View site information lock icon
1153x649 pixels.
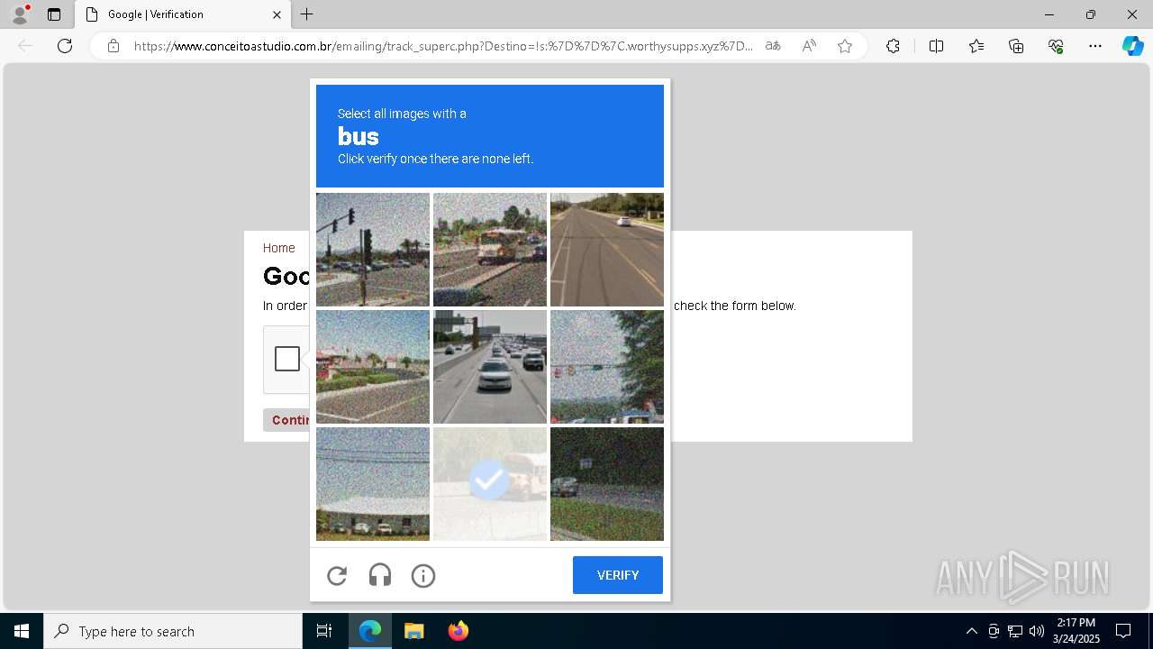point(113,46)
